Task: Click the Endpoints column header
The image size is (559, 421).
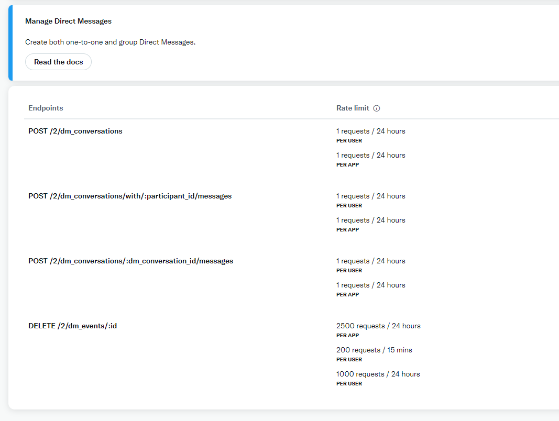Action: [46, 108]
